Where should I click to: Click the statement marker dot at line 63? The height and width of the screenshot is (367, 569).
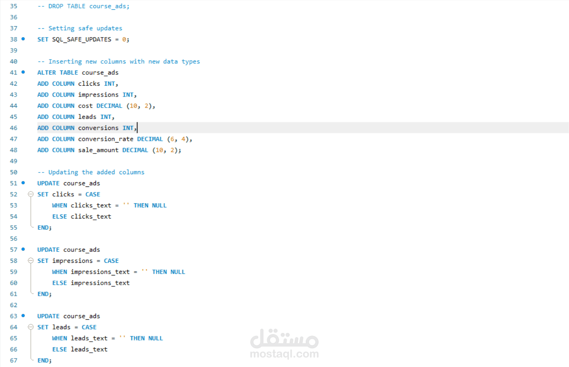pyautogui.click(x=23, y=315)
